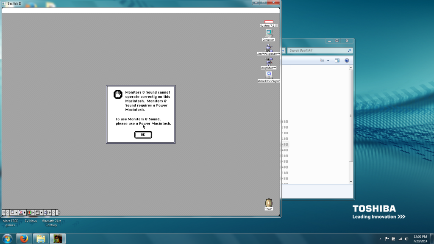This screenshot has width=434, height=244.
Task: Open the Monitor Resolution strip module
Action: click(39, 213)
